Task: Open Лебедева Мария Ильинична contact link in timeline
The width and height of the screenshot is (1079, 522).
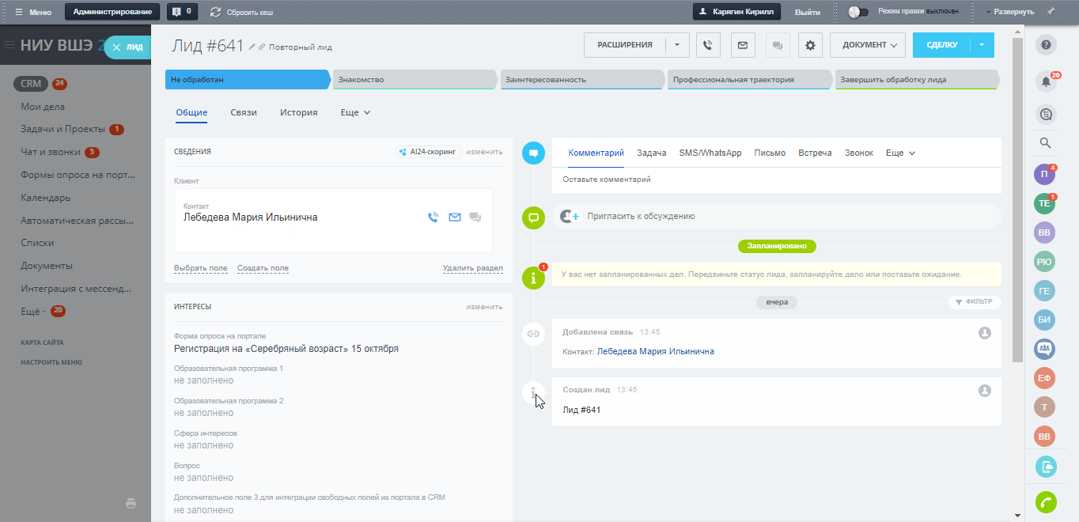Action: pyautogui.click(x=655, y=351)
